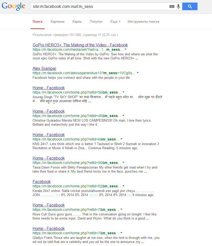Activate voice search microphone icon
212x246 pixels.
pyautogui.click(x=178, y=6)
